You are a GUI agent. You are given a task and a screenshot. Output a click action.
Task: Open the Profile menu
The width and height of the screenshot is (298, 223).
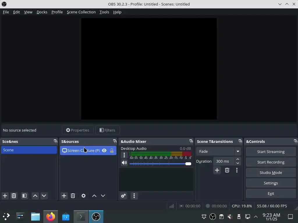pyautogui.click(x=57, y=12)
